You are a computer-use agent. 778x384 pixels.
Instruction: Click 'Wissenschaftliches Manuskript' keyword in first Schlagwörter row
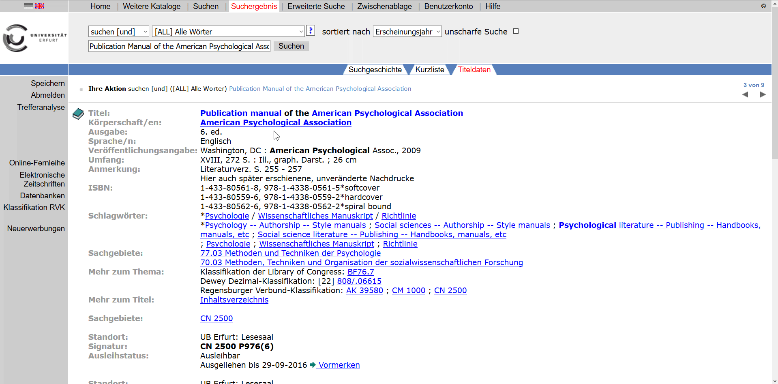tap(315, 216)
